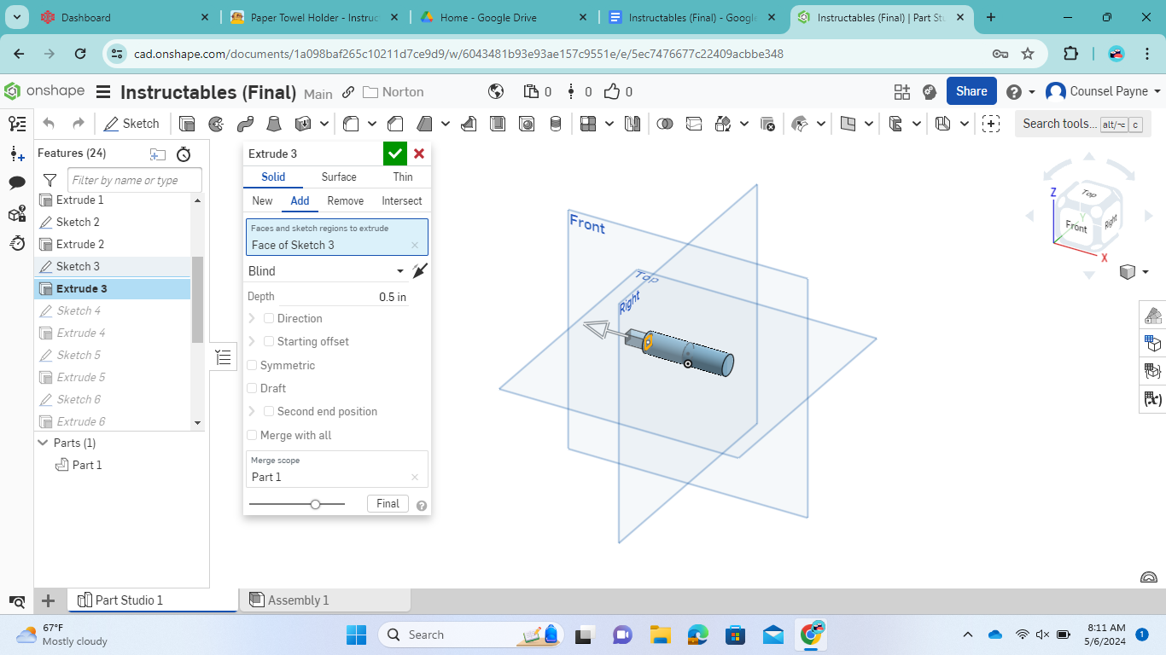Click the Depth value field
Image resolution: width=1166 pixels, height=655 pixels.
pos(343,297)
